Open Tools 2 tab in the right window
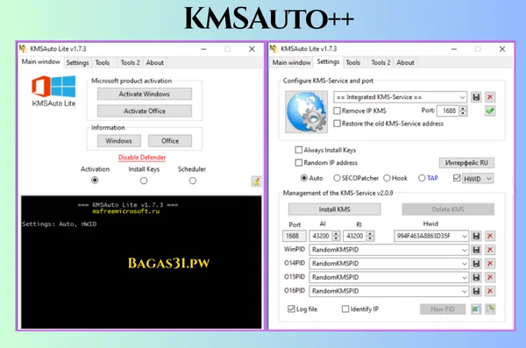The image size is (526, 348). point(380,63)
